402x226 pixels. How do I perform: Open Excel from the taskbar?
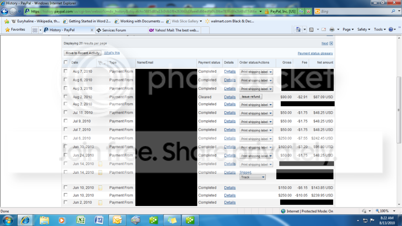click(x=81, y=220)
